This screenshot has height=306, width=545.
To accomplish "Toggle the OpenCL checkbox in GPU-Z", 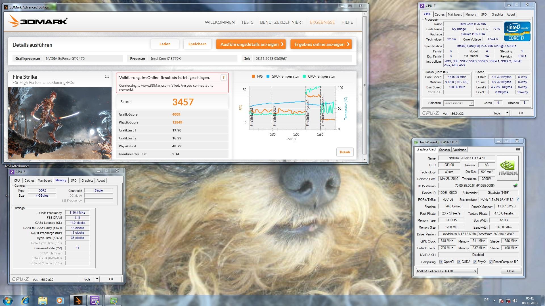I will 441,262.
